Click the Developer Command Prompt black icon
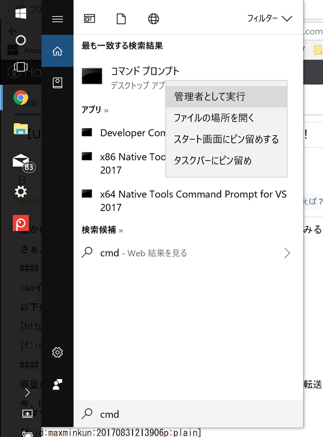Screen dimensions: 323x437 (x=87, y=132)
